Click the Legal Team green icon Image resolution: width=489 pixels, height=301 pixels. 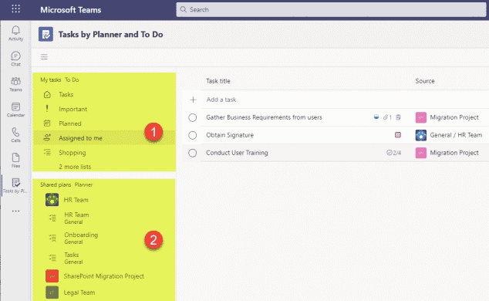pos(52,293)
